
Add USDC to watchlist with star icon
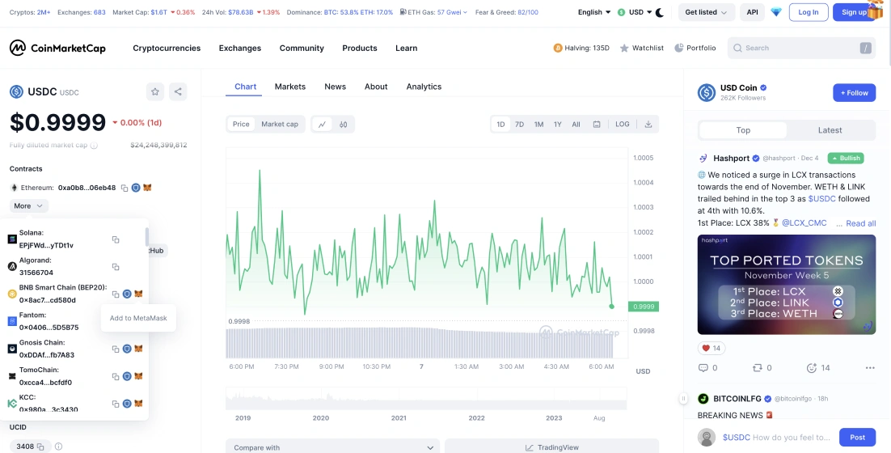pyautogui.click(x=155, y=91)
